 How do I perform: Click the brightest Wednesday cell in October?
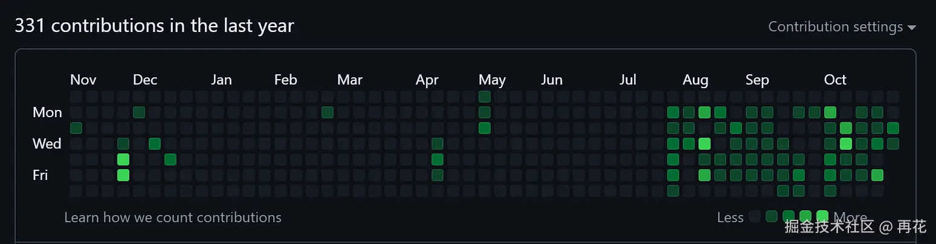coord(846,144)
